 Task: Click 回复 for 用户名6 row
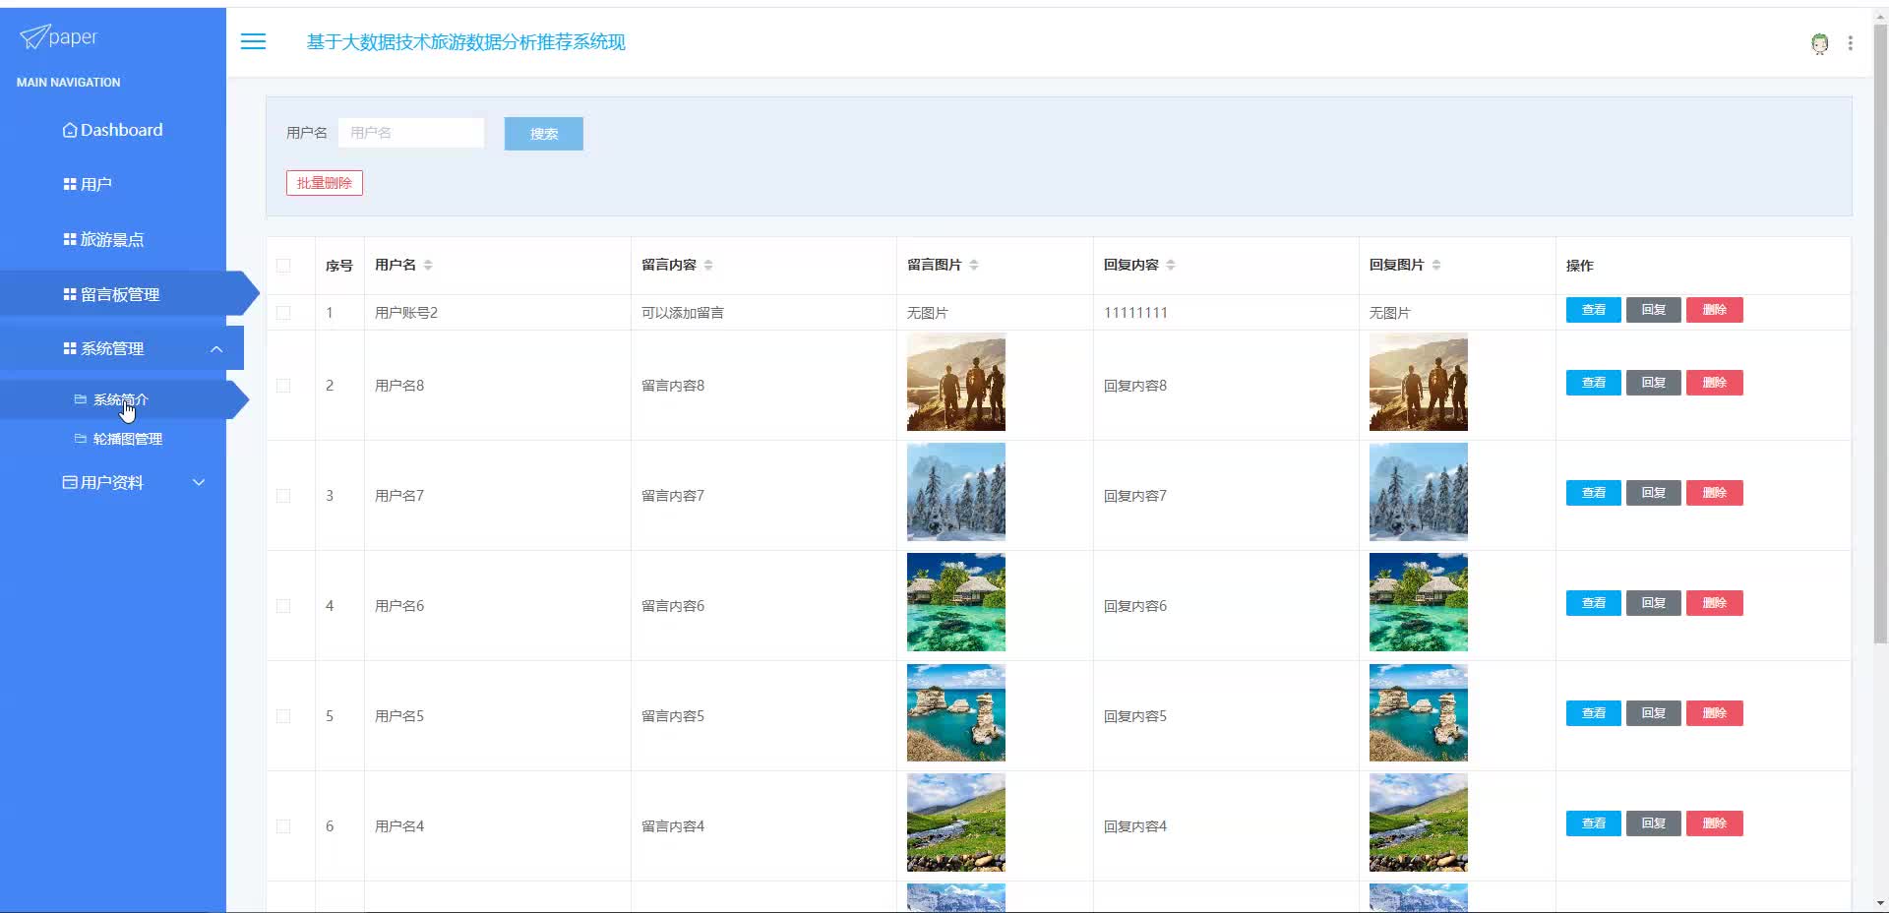tap(1654, 603)
